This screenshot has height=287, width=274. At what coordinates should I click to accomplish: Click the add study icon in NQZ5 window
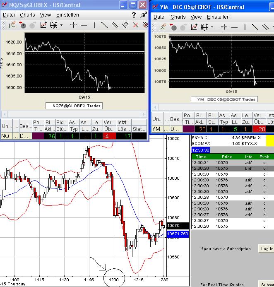54,25
